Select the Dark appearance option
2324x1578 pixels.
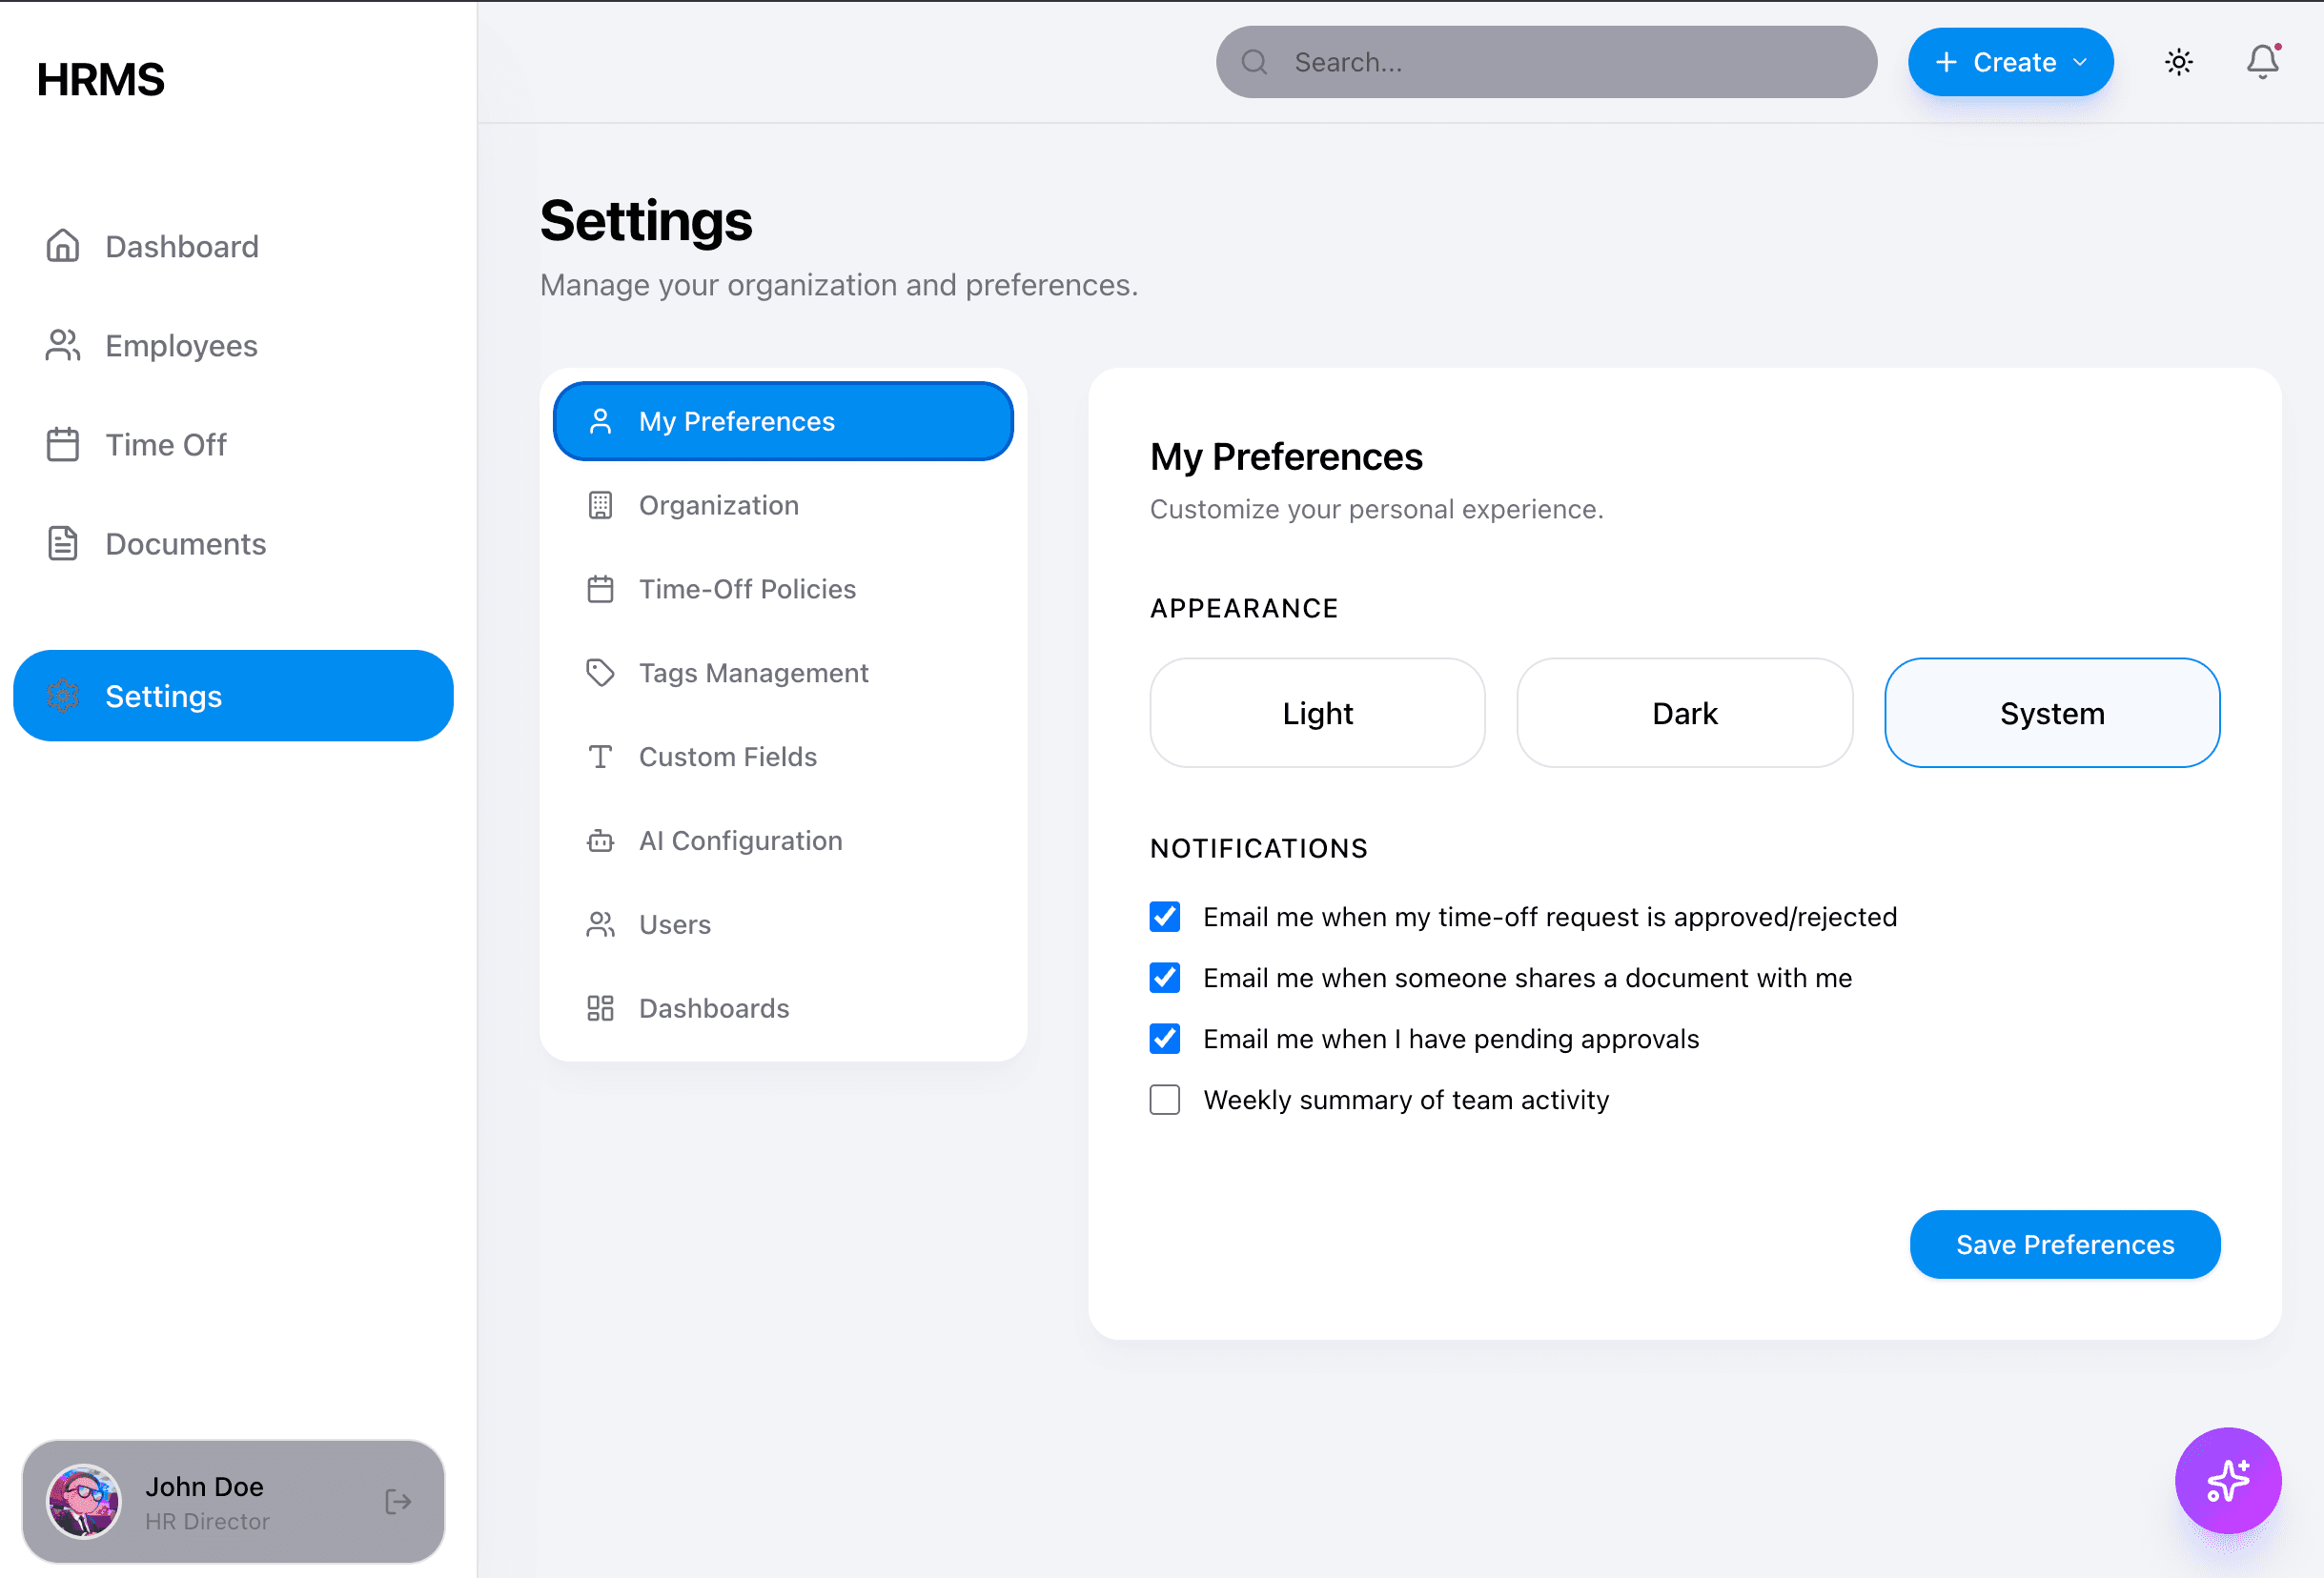pyautogui.click(x=1684, y=713)
